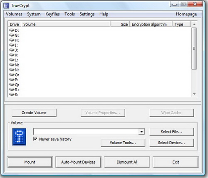Pick the K: drive icon in list
The width and height of the screenshot is (208, 178).
(x=12, y=55)
